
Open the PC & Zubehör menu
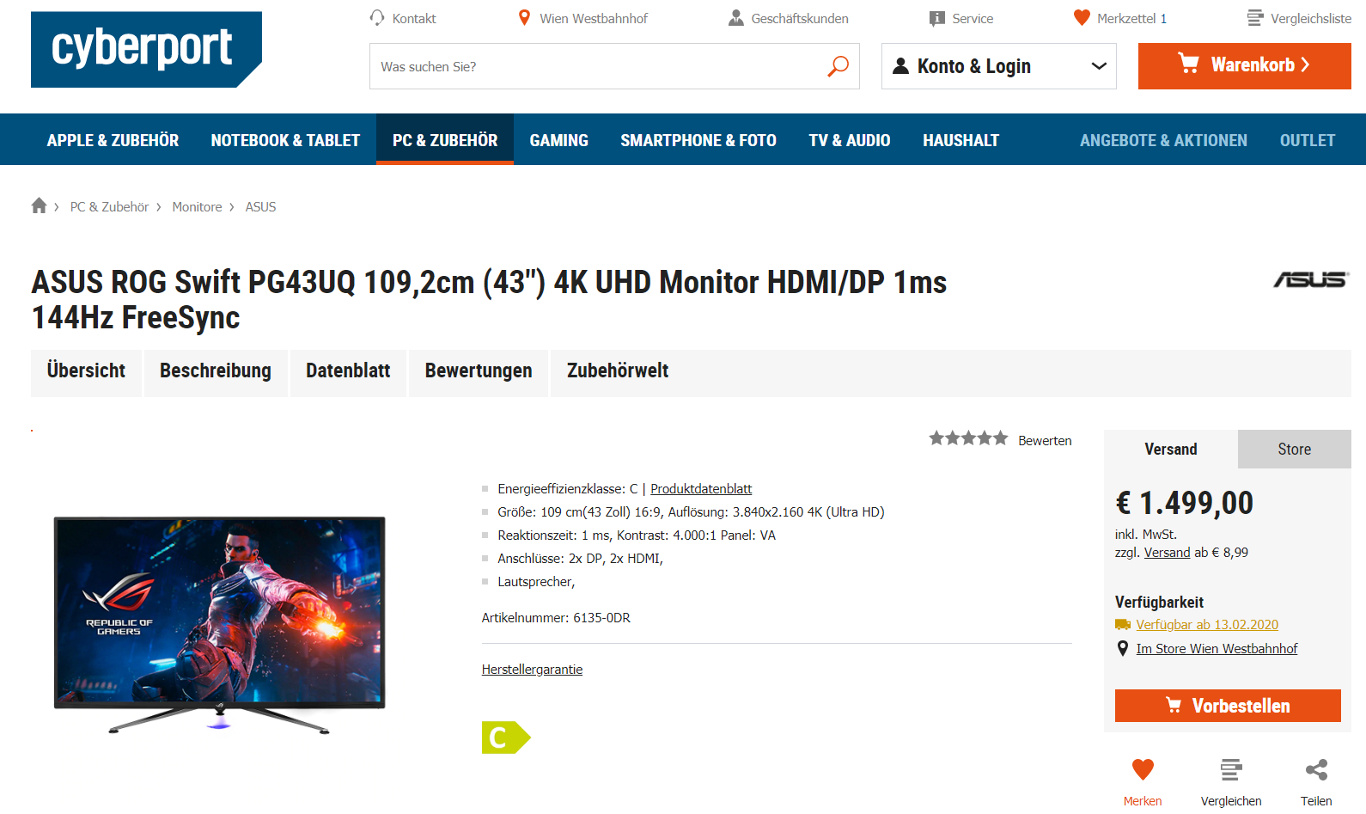click(x=445, y=139)
